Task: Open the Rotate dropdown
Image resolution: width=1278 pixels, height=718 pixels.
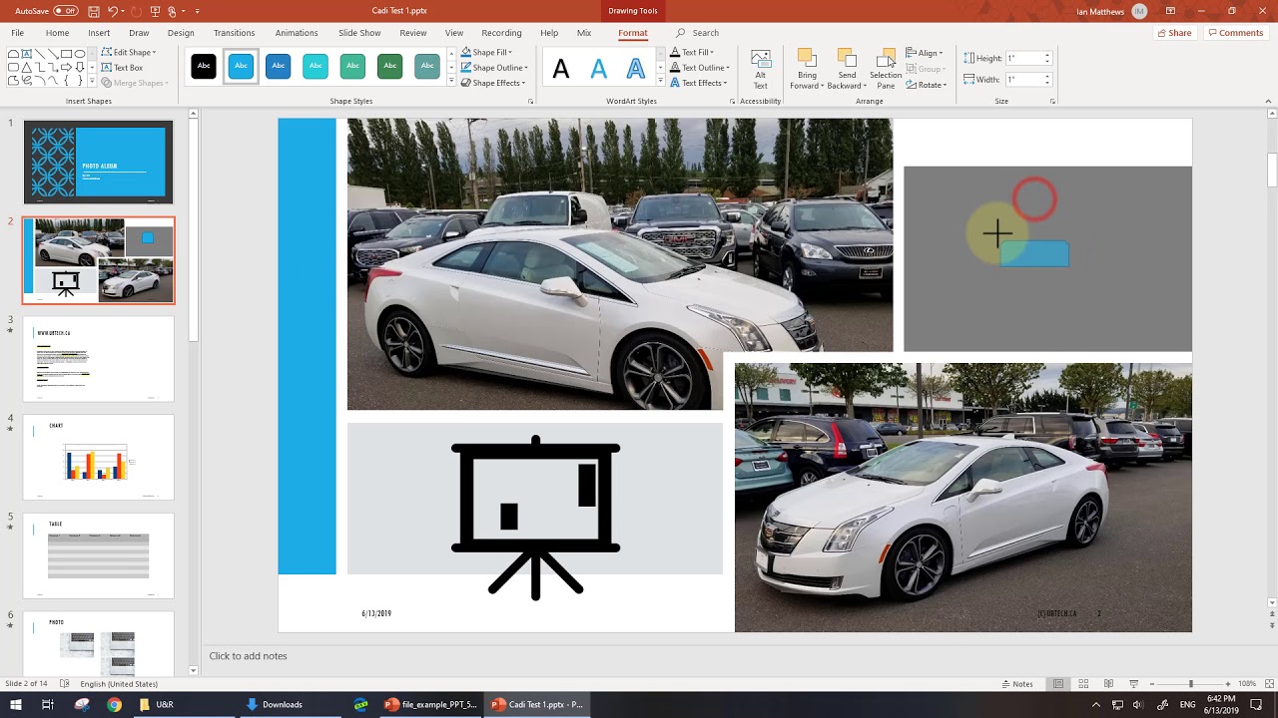Action: pos(927,85)
